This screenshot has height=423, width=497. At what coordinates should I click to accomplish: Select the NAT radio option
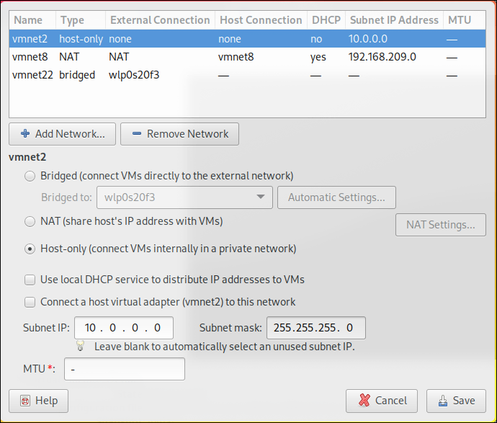pos(30,221)
